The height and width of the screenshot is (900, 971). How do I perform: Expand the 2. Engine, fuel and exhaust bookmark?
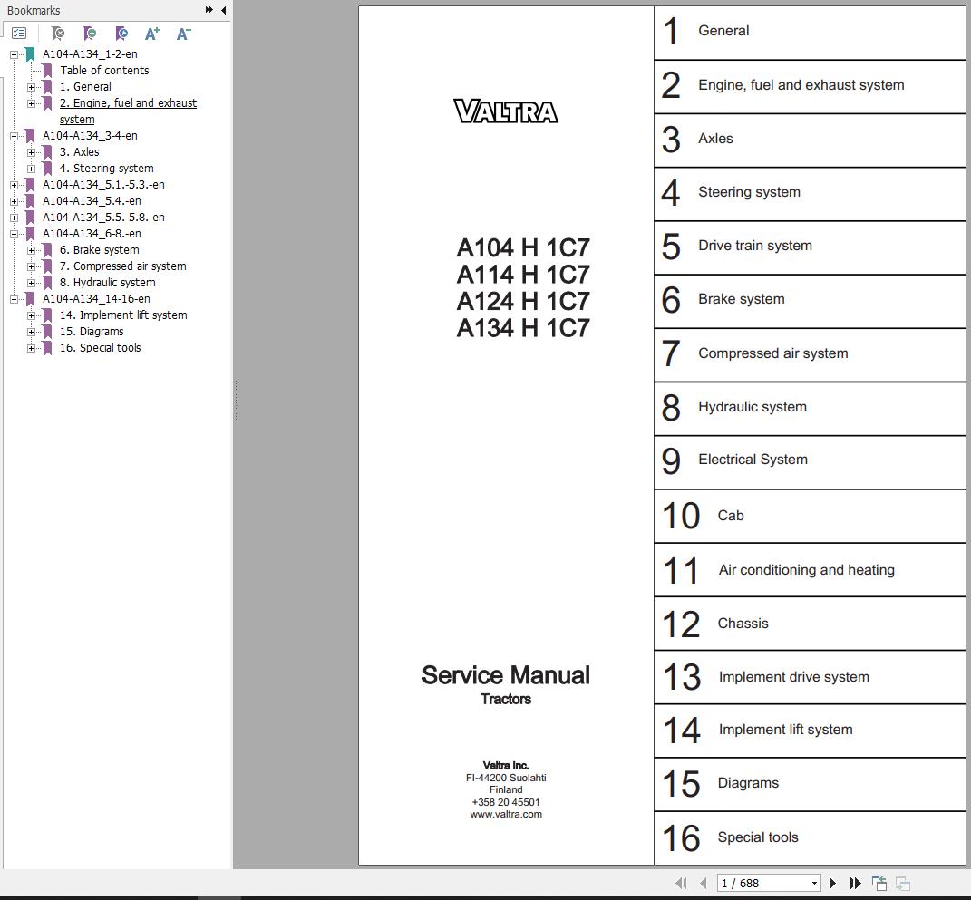pyautogui.click(x=31, y=103)
